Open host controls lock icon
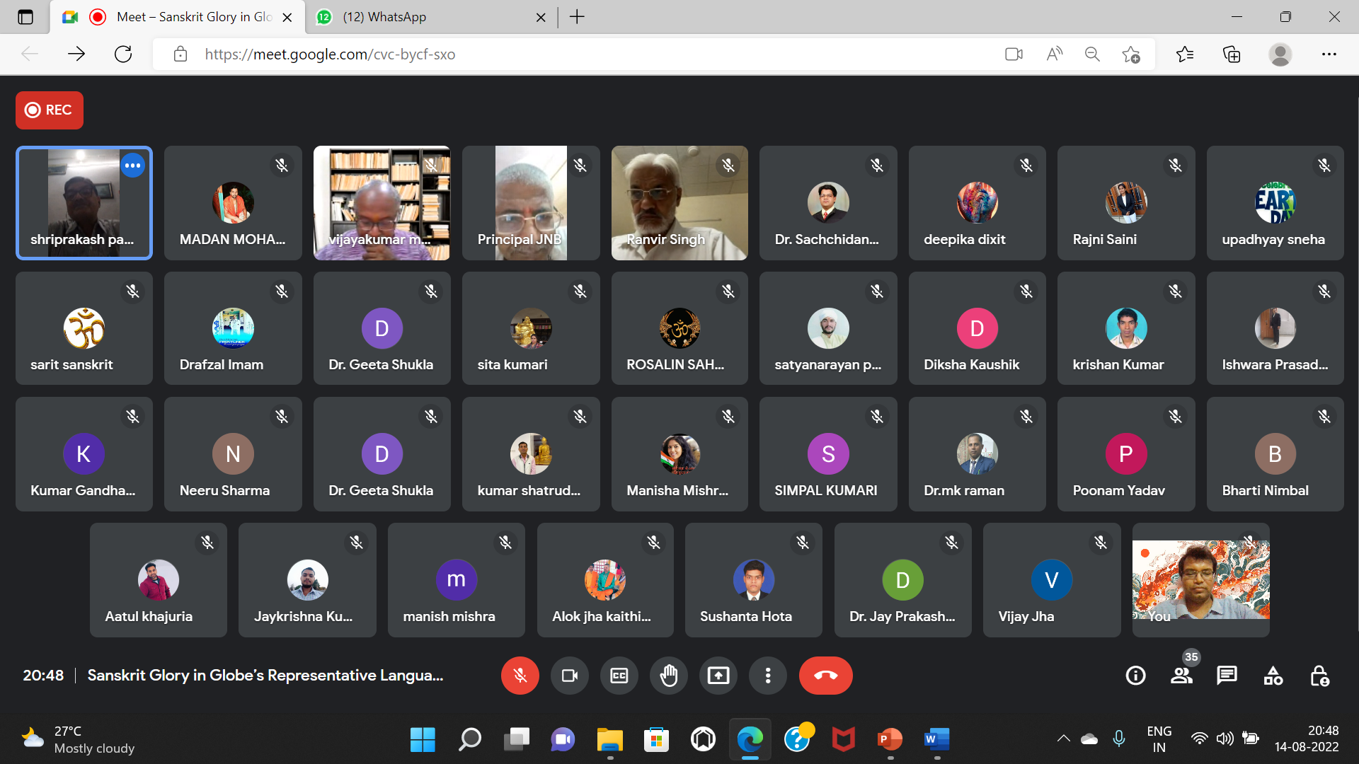The image size is (1359, 764). point(1319,676)
